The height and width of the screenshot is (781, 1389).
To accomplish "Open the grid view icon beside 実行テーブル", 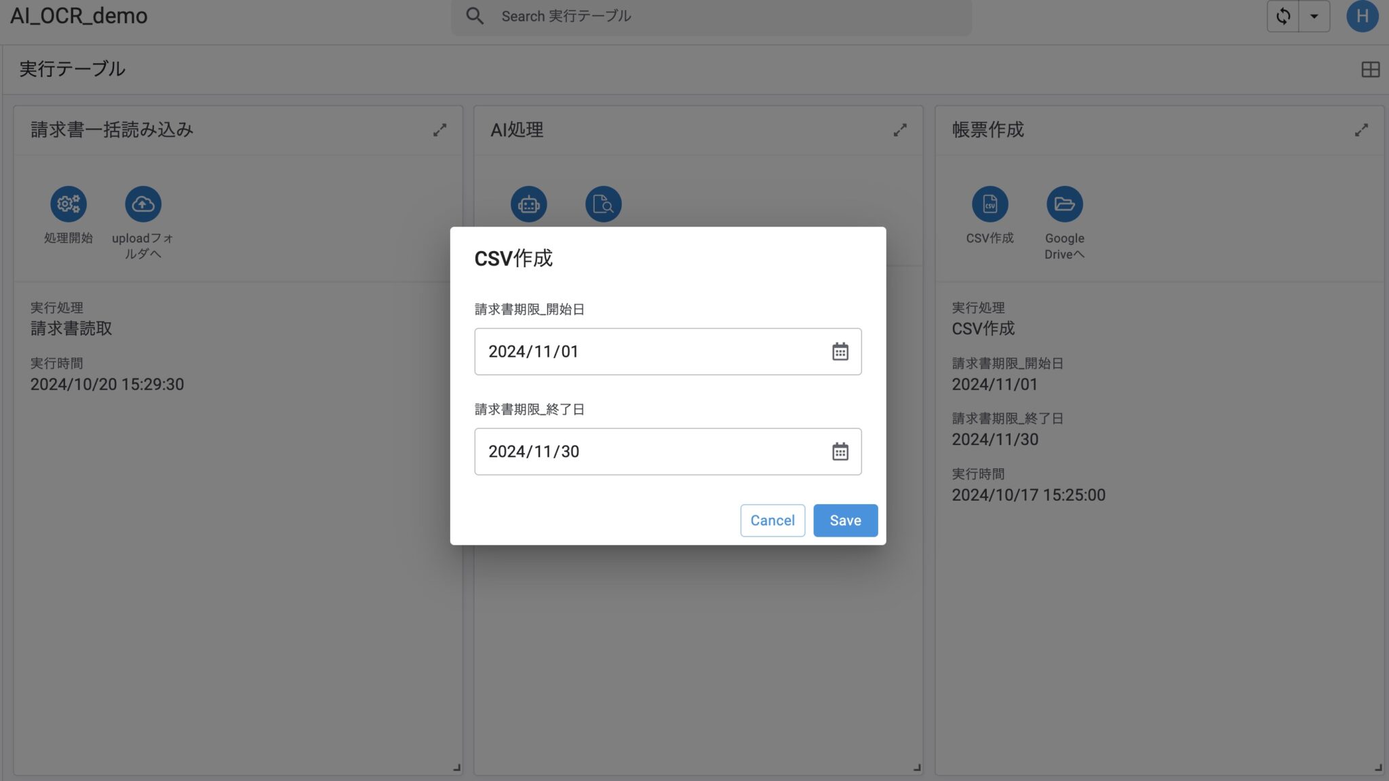I will tap(1371, 69).
